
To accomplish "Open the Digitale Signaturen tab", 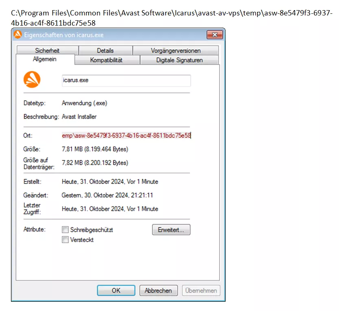I will pyautogui.click(x=179, y=60).
